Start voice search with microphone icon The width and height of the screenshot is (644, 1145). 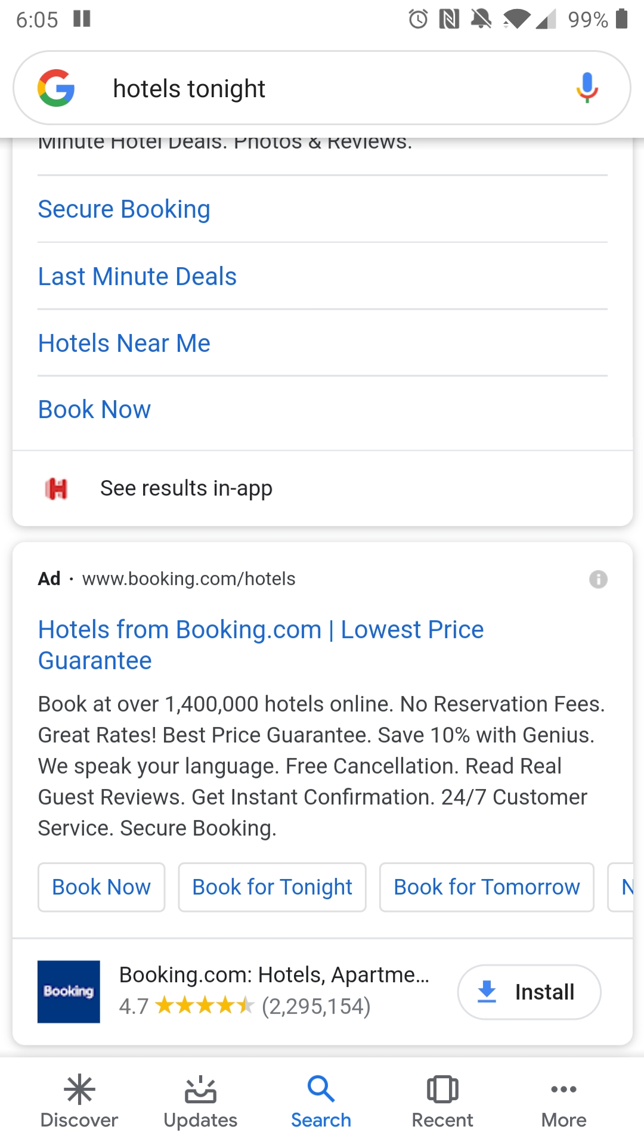click(587, 88)
